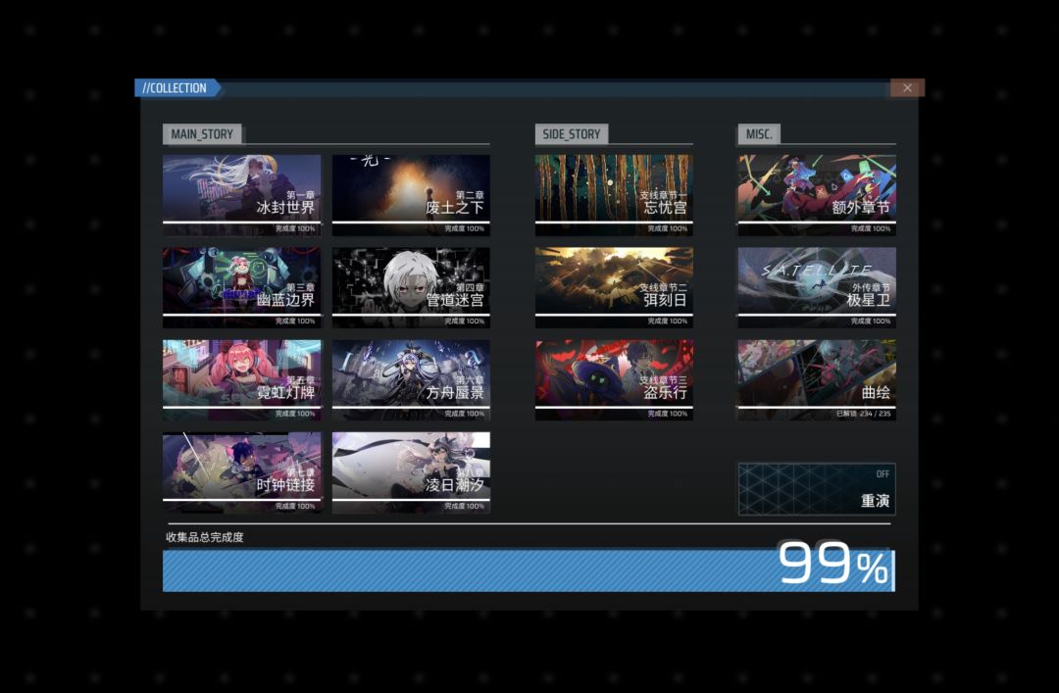Open chapter five 霓虹灯牌 card
The image size is (1059, 693).
tap(242, 379)
